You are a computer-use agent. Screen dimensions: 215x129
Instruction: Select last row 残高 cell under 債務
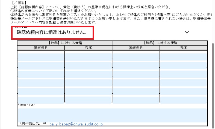(183, 100)
